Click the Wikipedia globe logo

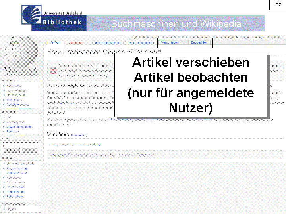tap(21, 52)
